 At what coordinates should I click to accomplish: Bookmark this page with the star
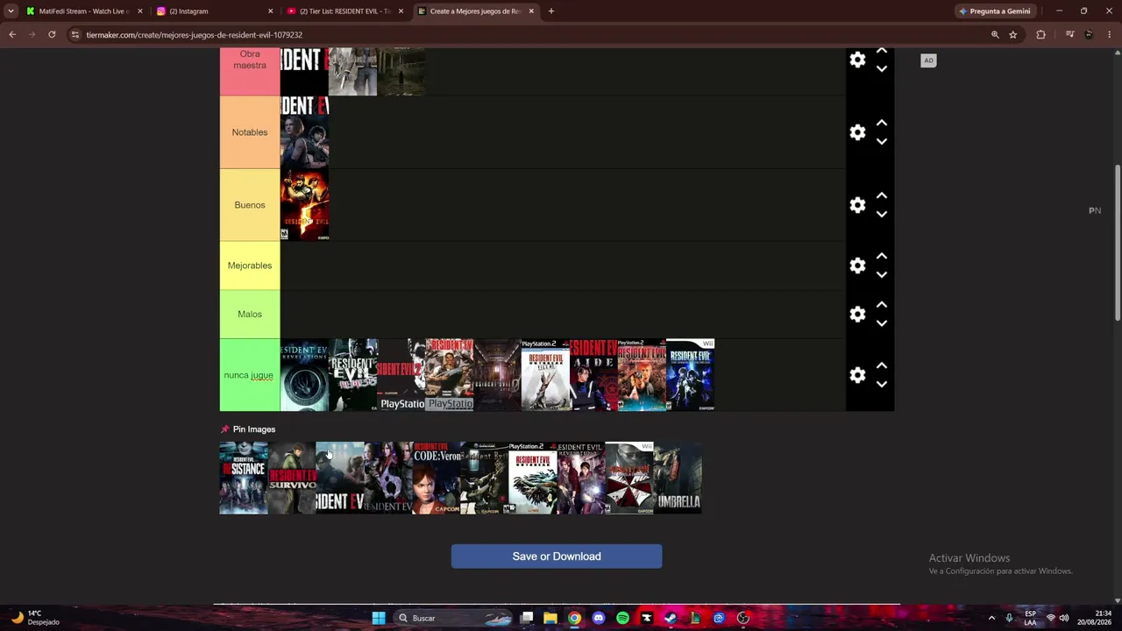[x=1013, y=35]
